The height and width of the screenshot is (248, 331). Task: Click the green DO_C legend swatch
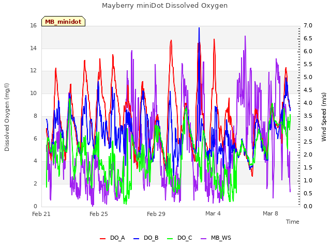pyautogui.click(x=170, y=239)
